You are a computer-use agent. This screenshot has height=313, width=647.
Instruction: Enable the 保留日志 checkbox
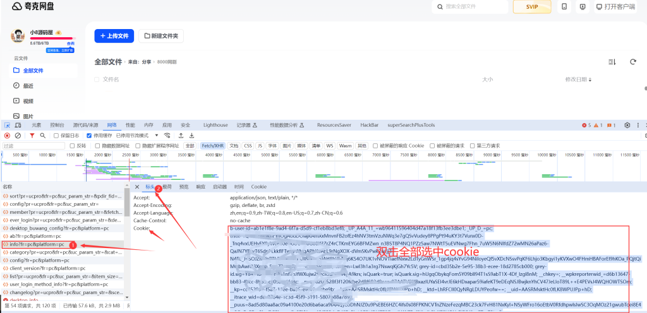[x=56, y=135]
